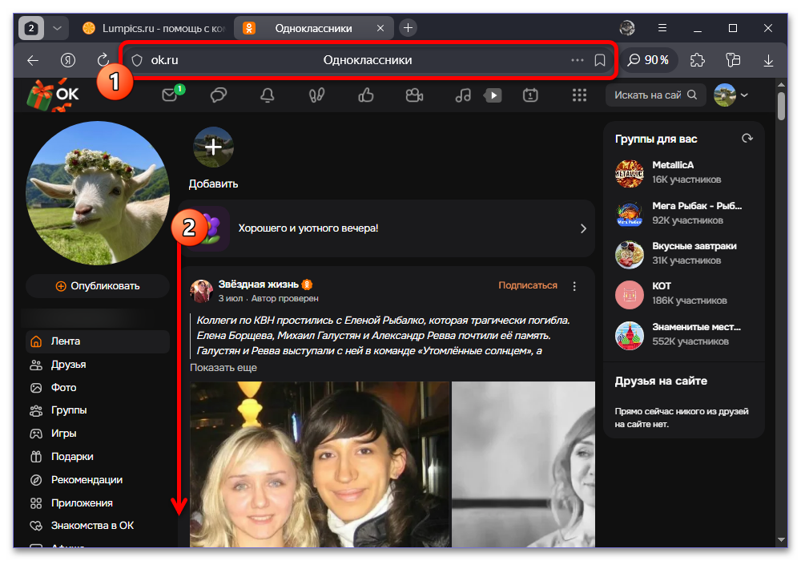801x561 pixels.
Task: Open the calendar moments icon
Action: (x=530, y=95)
